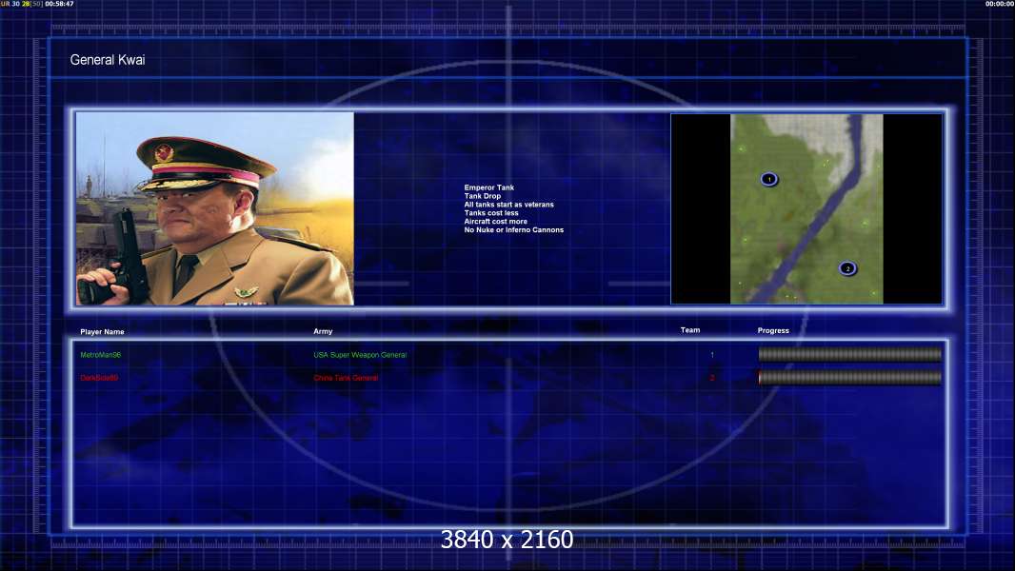
Task: Click the 'China Tank General' army text
Action: click(346, 378)
